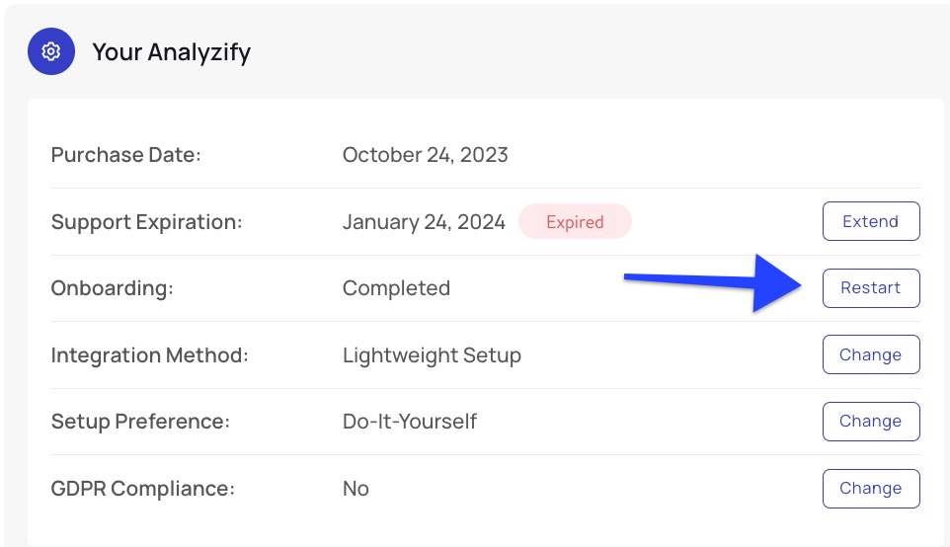Select the Your Analyzify heading

pos(172,52)
